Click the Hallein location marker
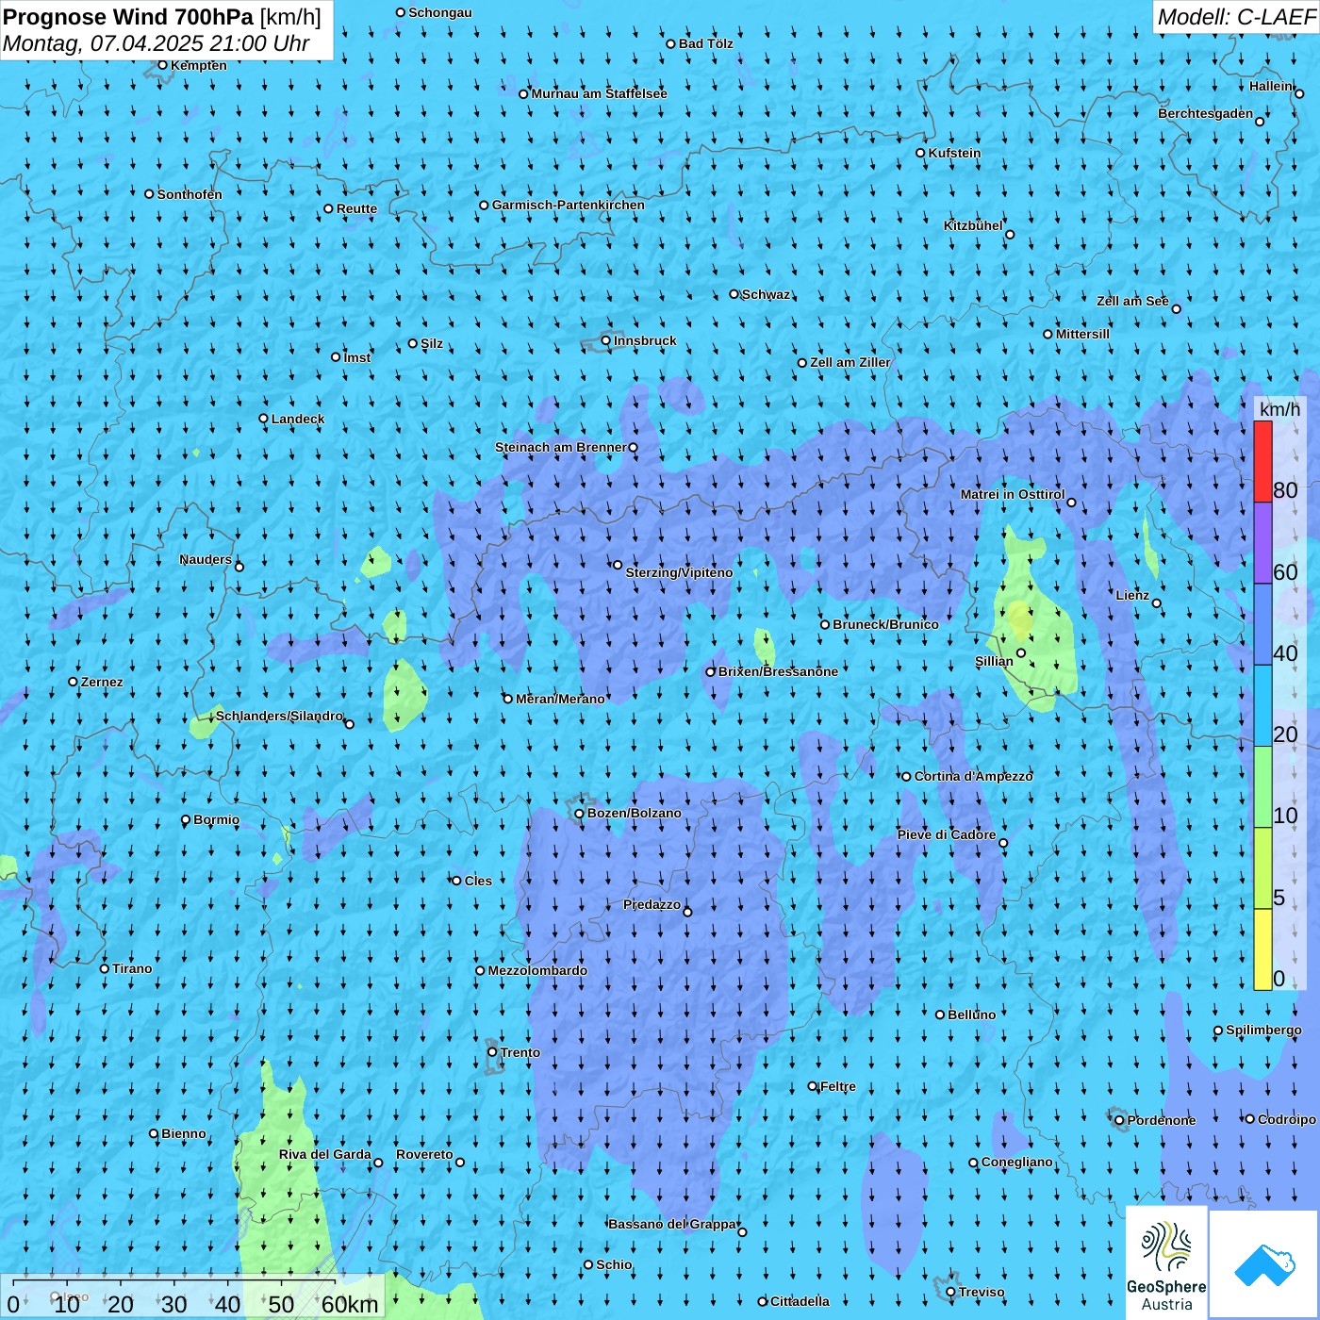 point(1299,93)
